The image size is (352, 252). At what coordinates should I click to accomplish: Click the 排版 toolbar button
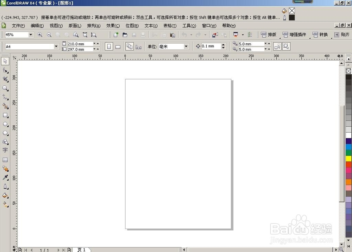coord(268,34)
